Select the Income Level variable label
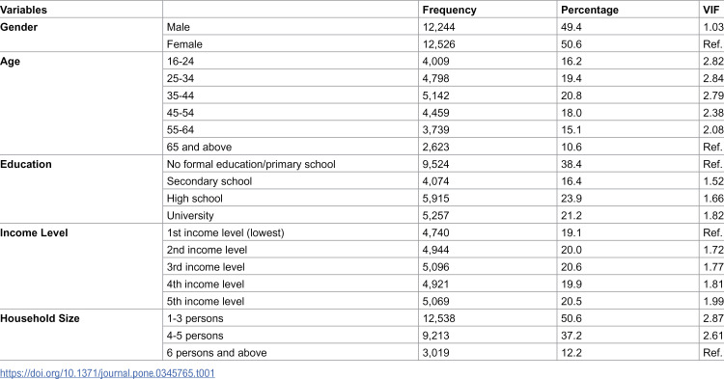 [34, 232]
